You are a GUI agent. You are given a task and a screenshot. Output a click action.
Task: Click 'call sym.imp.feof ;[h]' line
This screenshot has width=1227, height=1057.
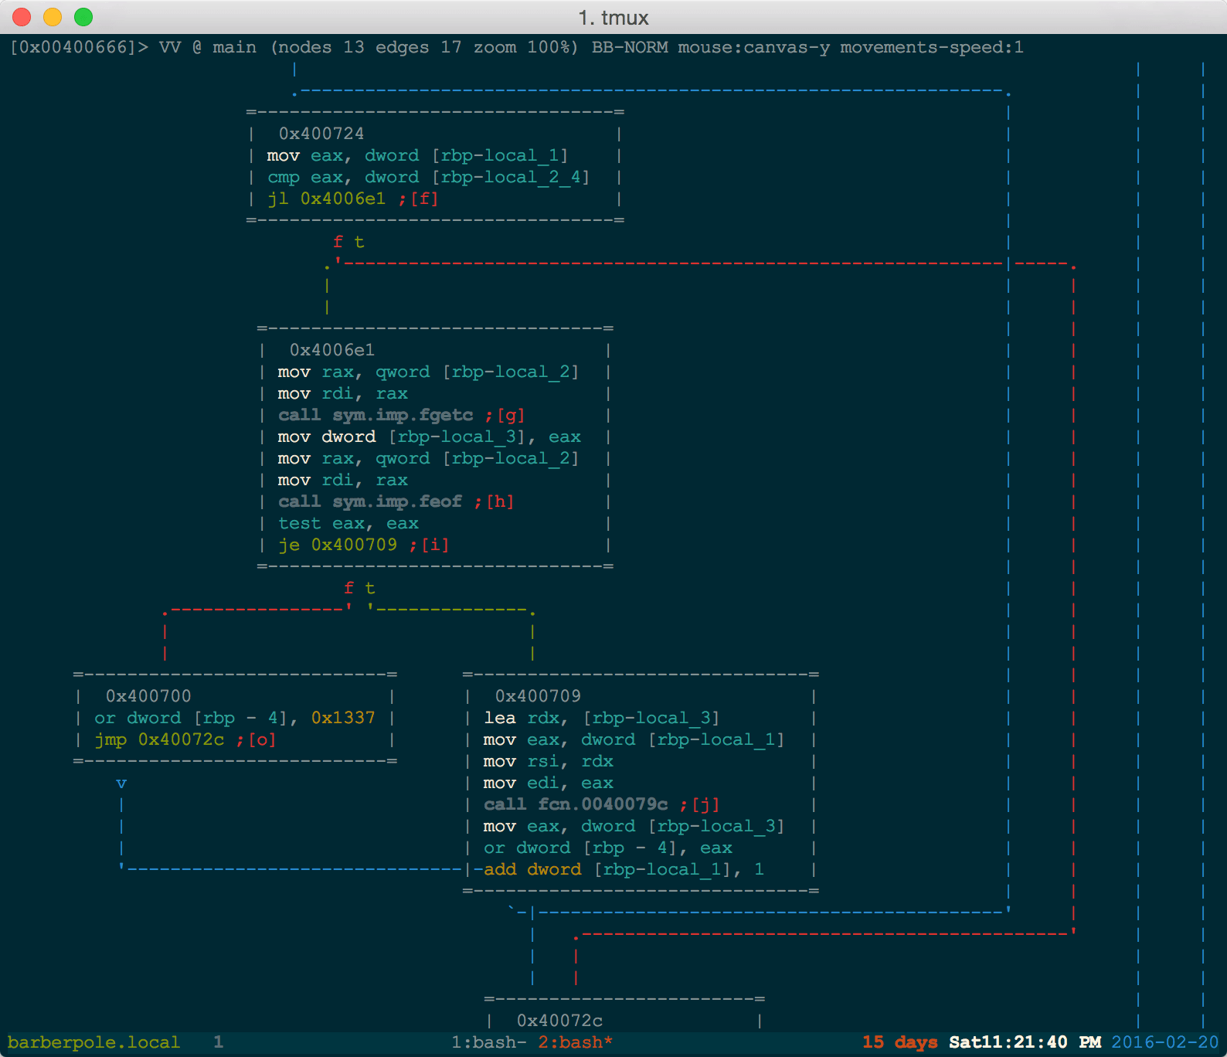pos(396,501)
